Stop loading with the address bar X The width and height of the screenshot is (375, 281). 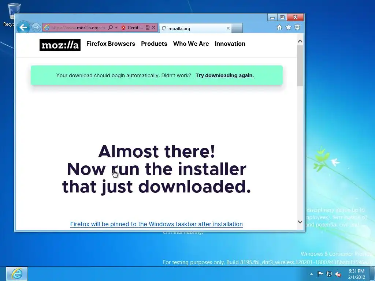click(153, 27)
